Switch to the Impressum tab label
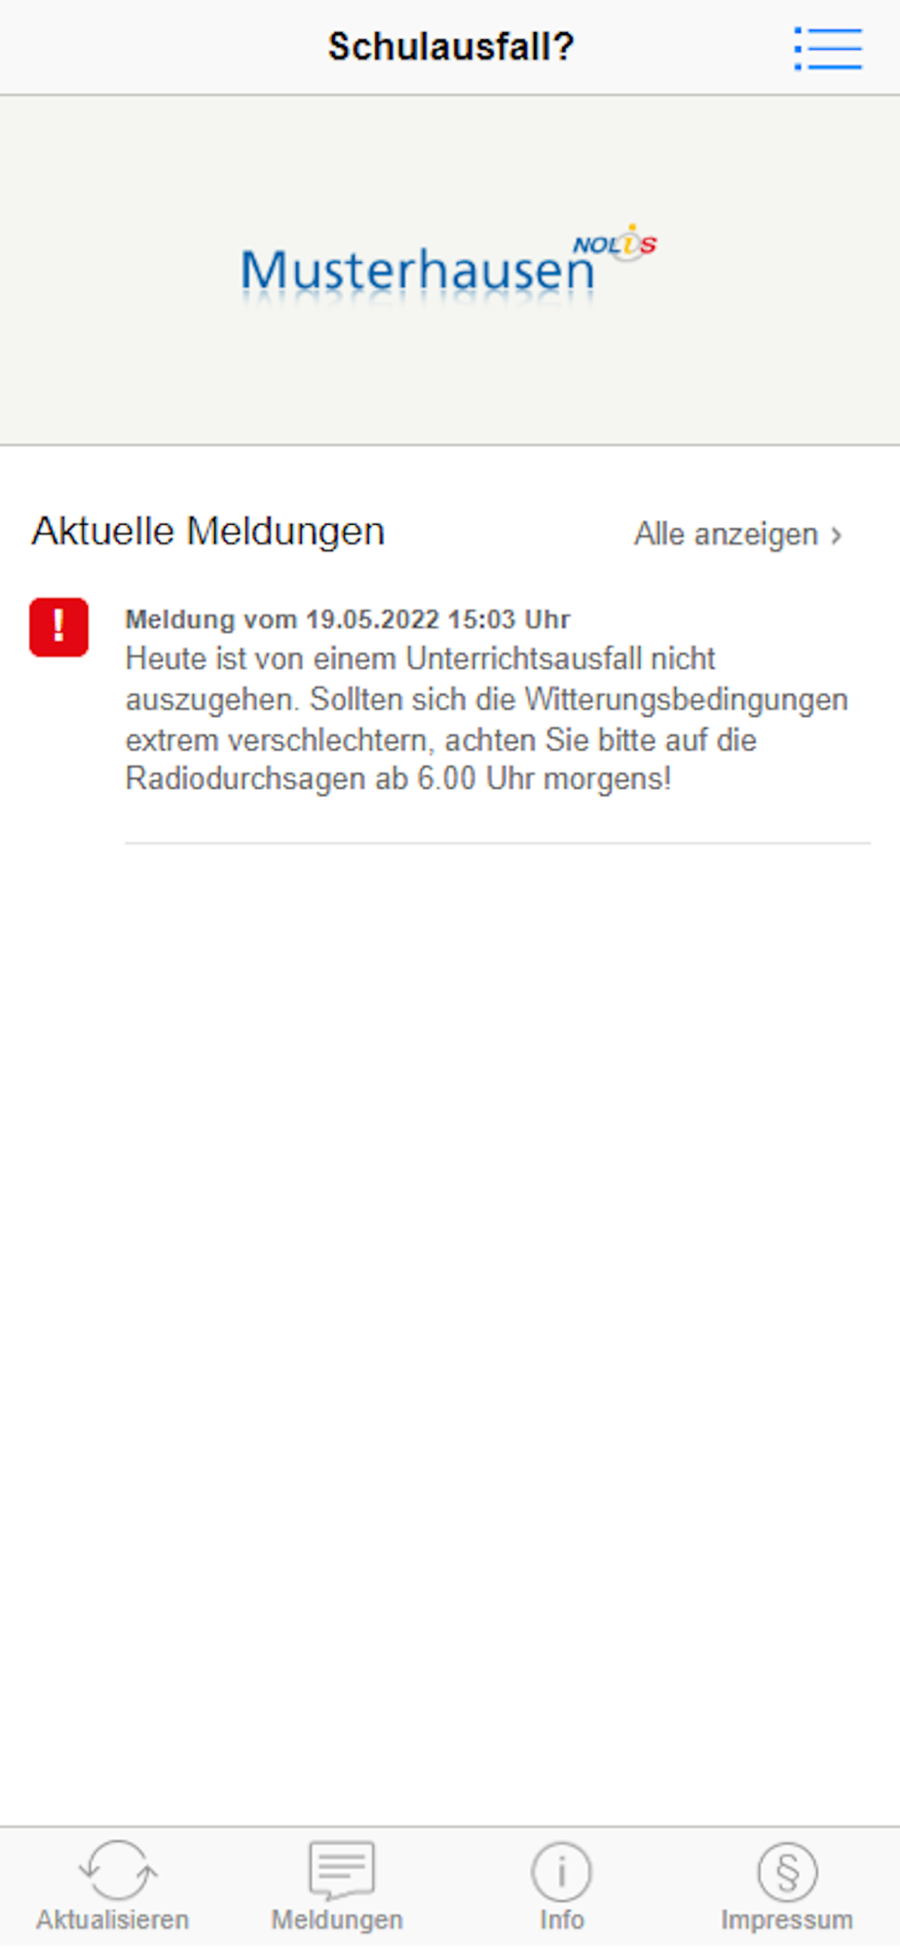 click(787, 1920)
